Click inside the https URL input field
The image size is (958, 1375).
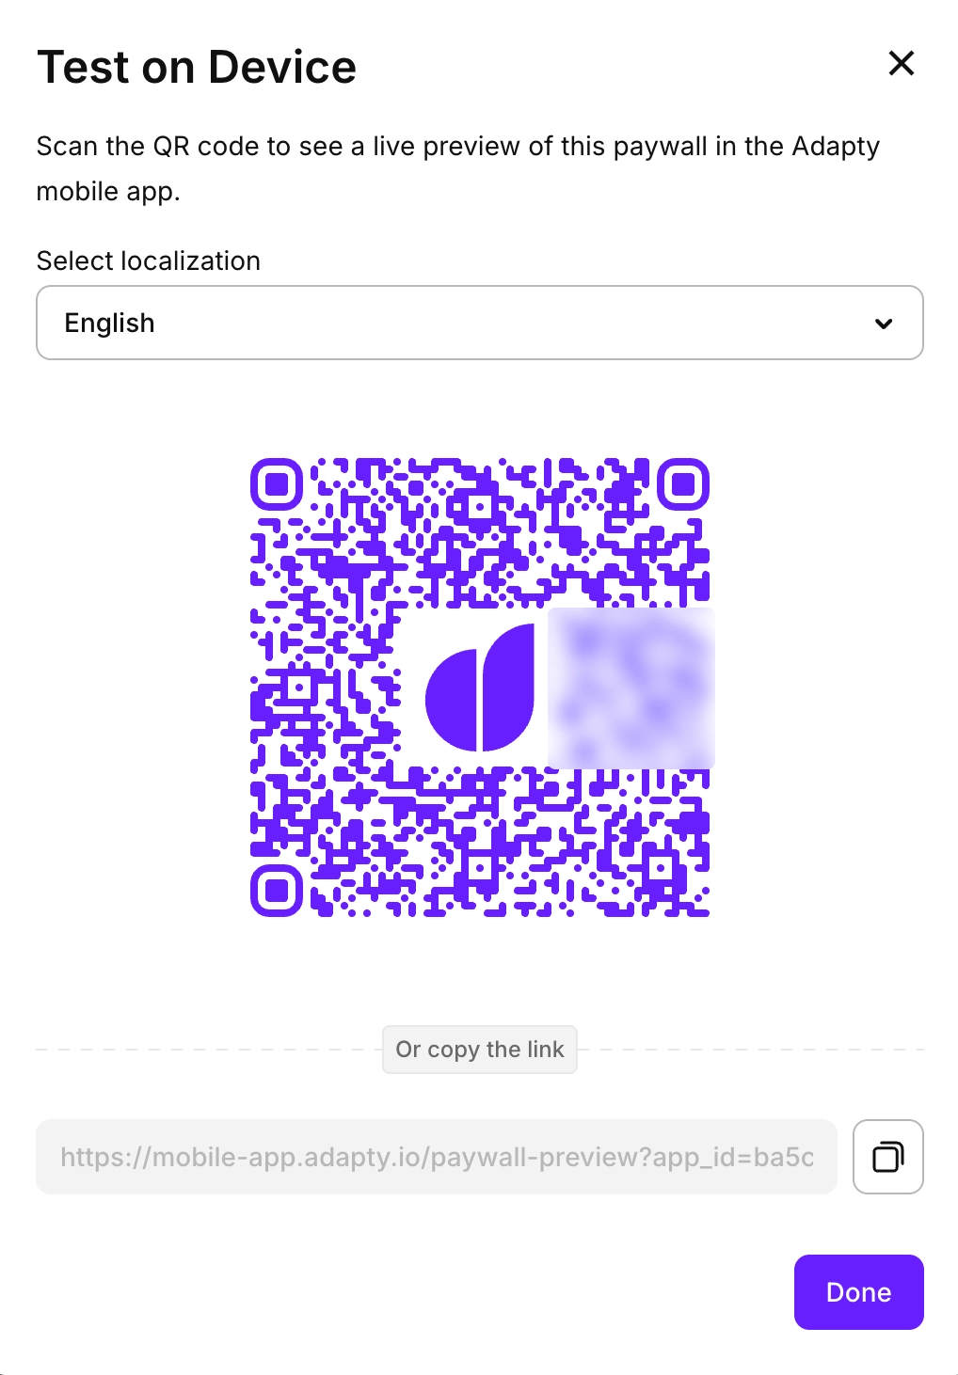tap(438, 1158)
